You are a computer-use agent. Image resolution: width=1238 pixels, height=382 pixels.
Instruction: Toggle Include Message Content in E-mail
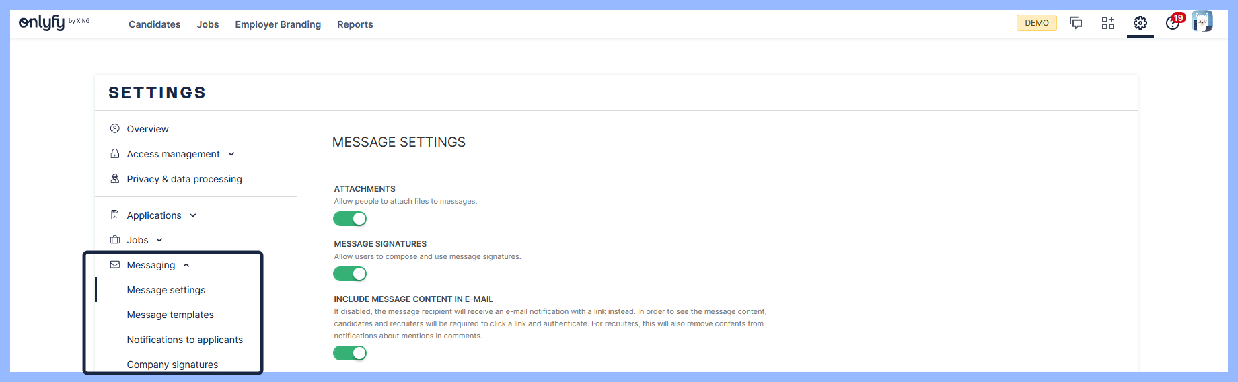pyautogui.click(x=350, y=353)
